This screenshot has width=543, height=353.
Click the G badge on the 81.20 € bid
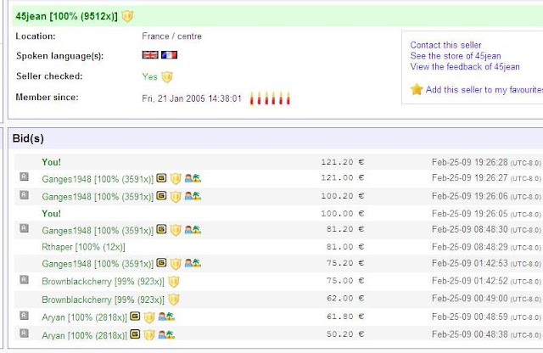point(161,229)
